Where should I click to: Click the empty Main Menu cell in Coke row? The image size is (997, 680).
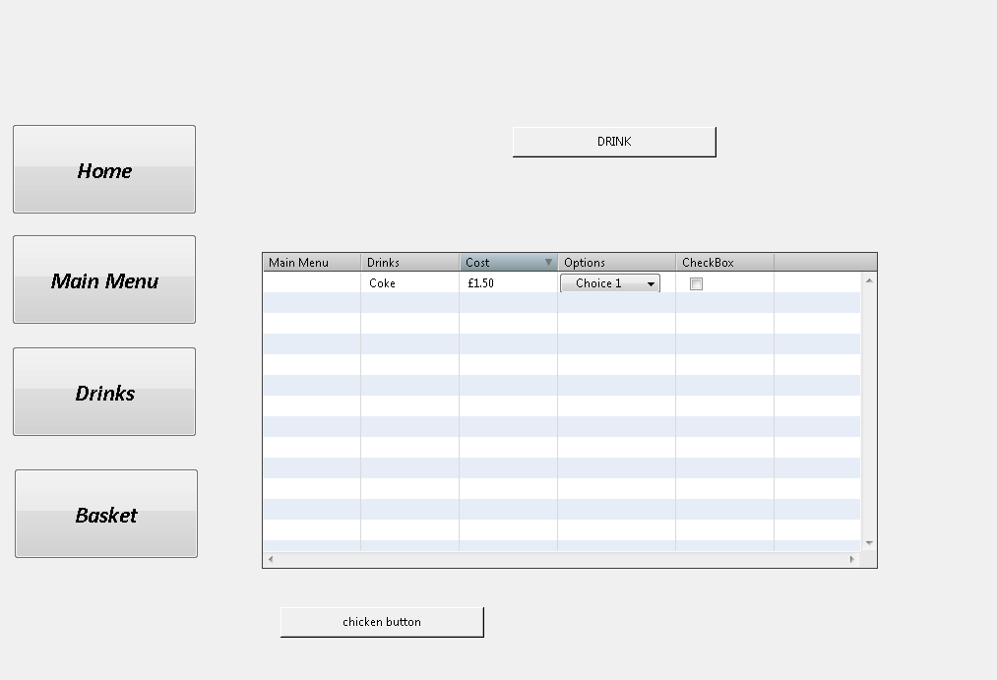coord(311,283)
